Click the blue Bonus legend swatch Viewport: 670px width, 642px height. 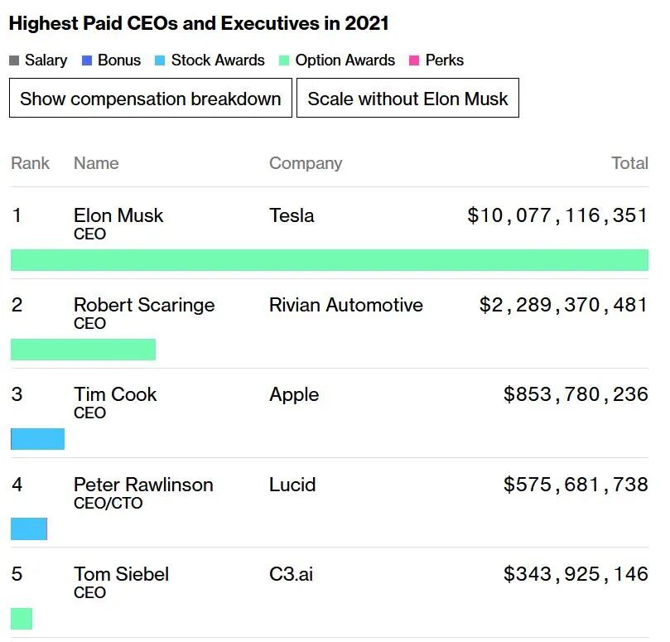click(x=87, y=60)
